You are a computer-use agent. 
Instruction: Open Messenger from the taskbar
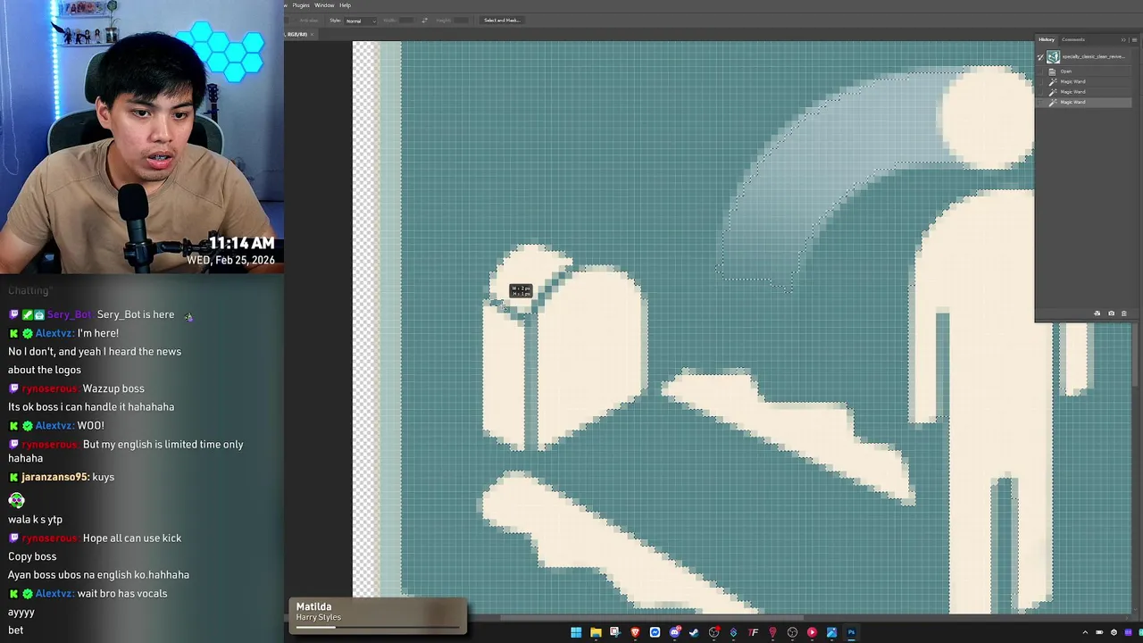655,632
